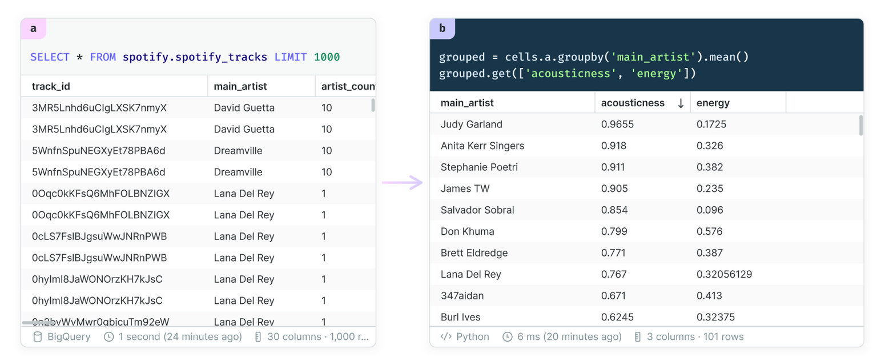The image size is (877, 361).
Task: Click the columns icon beside 30 columns
Action: tap(258, 336)
